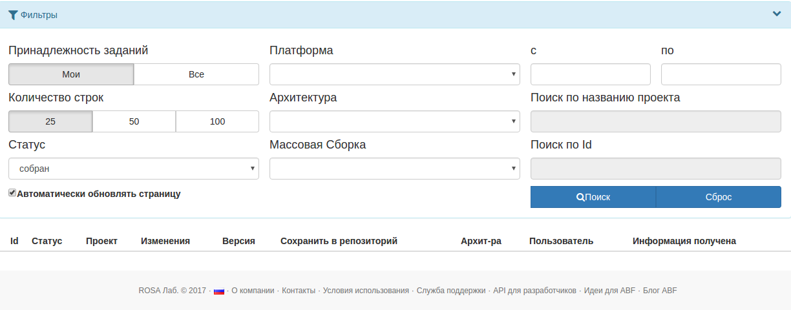Select the Мои tasks toggle

(71, 74)
